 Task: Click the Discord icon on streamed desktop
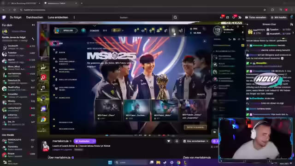pyautogui.click(x=43, y=109)
